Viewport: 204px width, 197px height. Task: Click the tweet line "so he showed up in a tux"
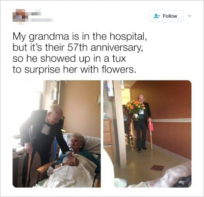click(x=69, y=58)
